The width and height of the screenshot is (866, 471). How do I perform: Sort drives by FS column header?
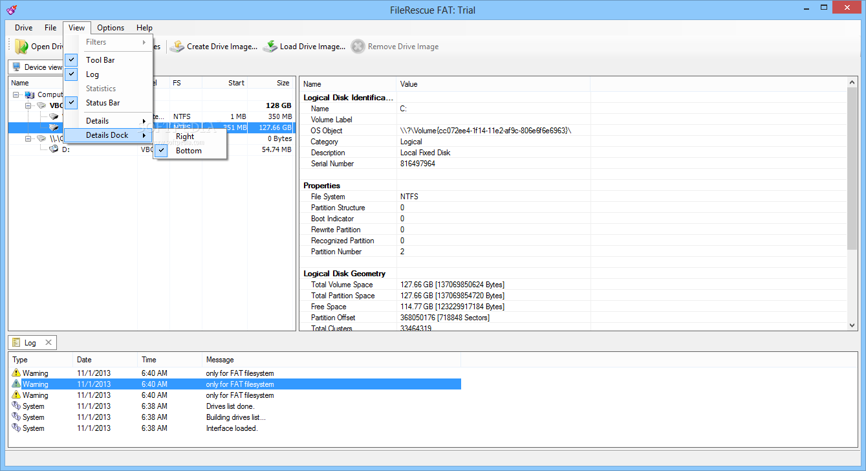186,83
